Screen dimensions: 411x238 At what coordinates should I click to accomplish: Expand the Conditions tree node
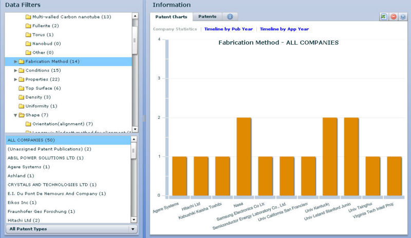click(x=15, y=70)
